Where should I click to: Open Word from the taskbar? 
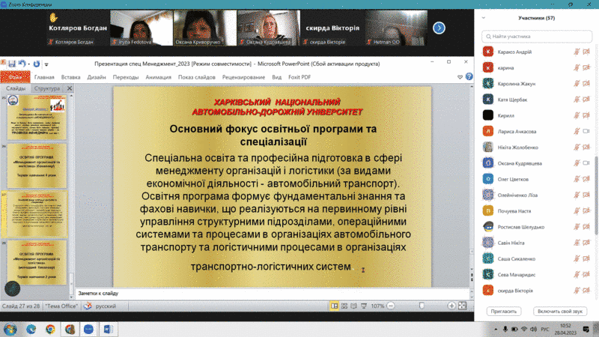click(107, 329)
